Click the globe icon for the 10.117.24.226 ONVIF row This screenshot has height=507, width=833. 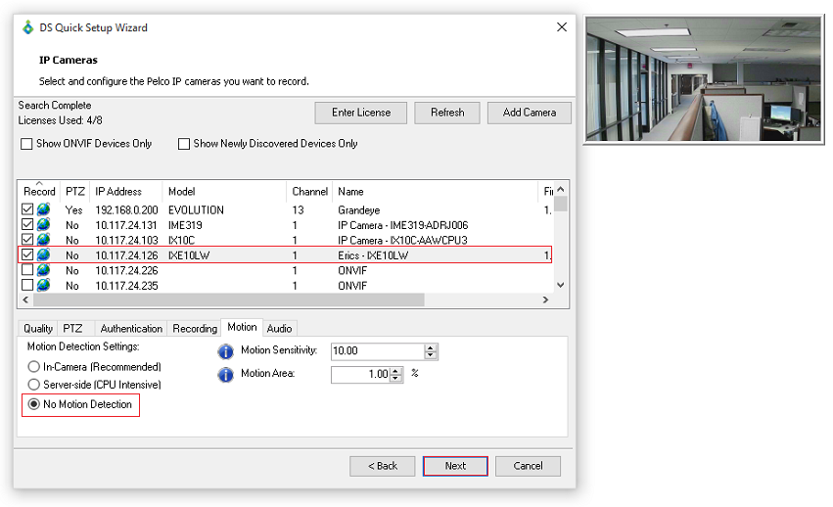[x=43, y=270]
